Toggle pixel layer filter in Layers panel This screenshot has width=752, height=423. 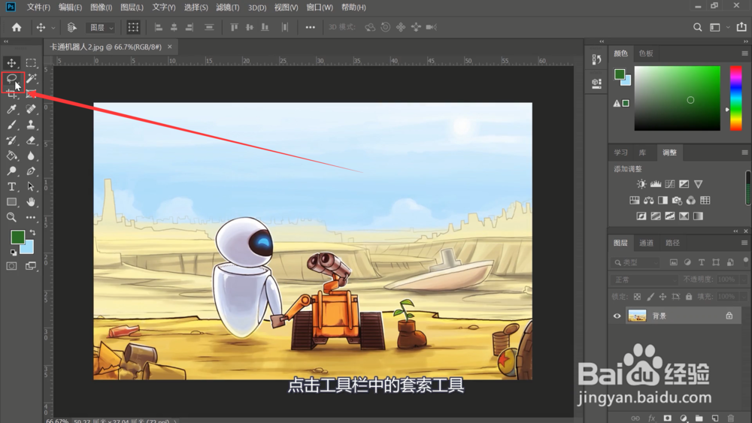click(x=673, y=262)
